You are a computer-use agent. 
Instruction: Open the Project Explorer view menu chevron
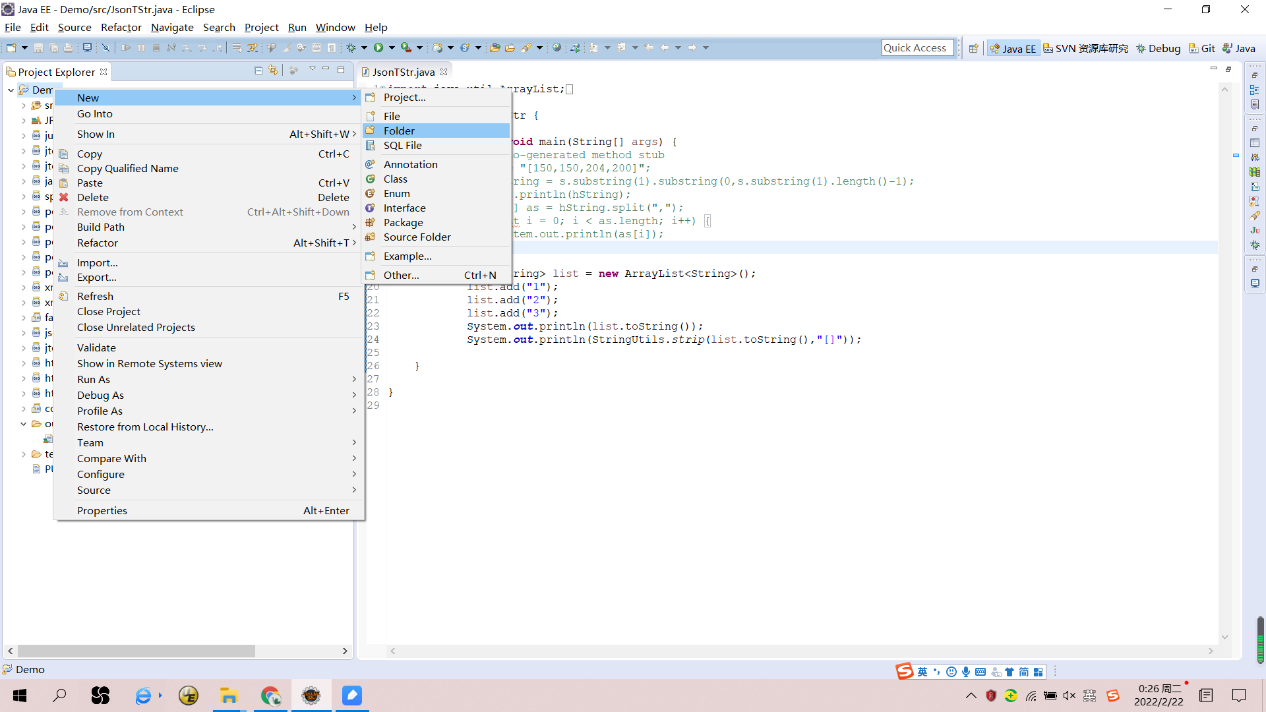[313, 69]
